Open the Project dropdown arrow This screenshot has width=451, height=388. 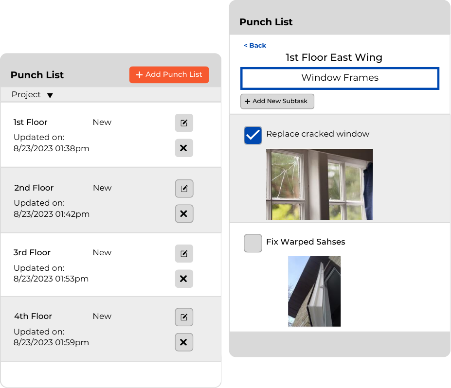pos(50,95)
